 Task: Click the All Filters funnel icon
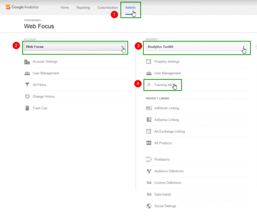click(27, 85)
